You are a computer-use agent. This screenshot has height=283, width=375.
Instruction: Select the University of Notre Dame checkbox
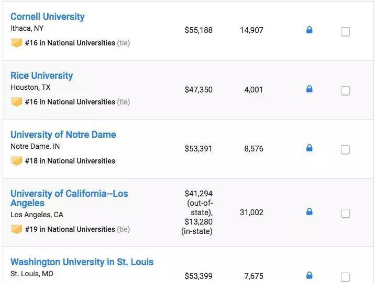(345, 150)
